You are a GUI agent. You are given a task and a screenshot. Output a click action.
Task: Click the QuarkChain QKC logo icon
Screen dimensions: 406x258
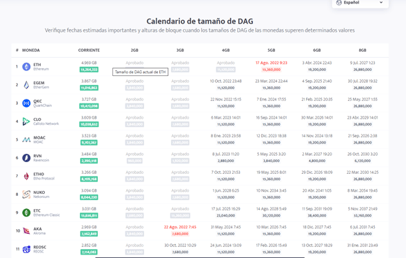point(26,103)
